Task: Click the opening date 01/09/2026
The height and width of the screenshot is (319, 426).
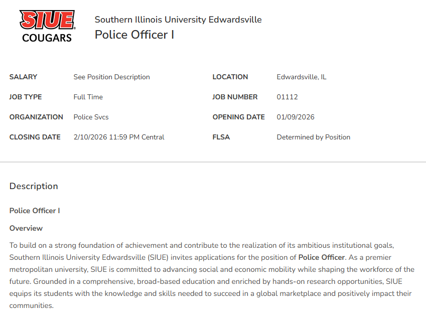Action: point(296,117)
